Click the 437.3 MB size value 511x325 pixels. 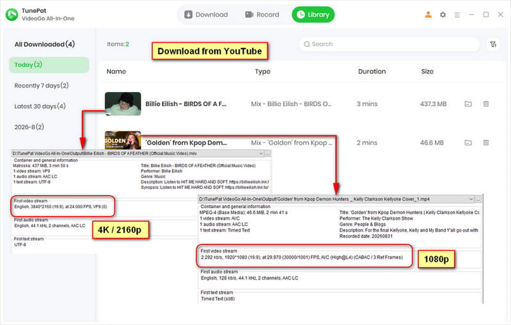(433, 104)
